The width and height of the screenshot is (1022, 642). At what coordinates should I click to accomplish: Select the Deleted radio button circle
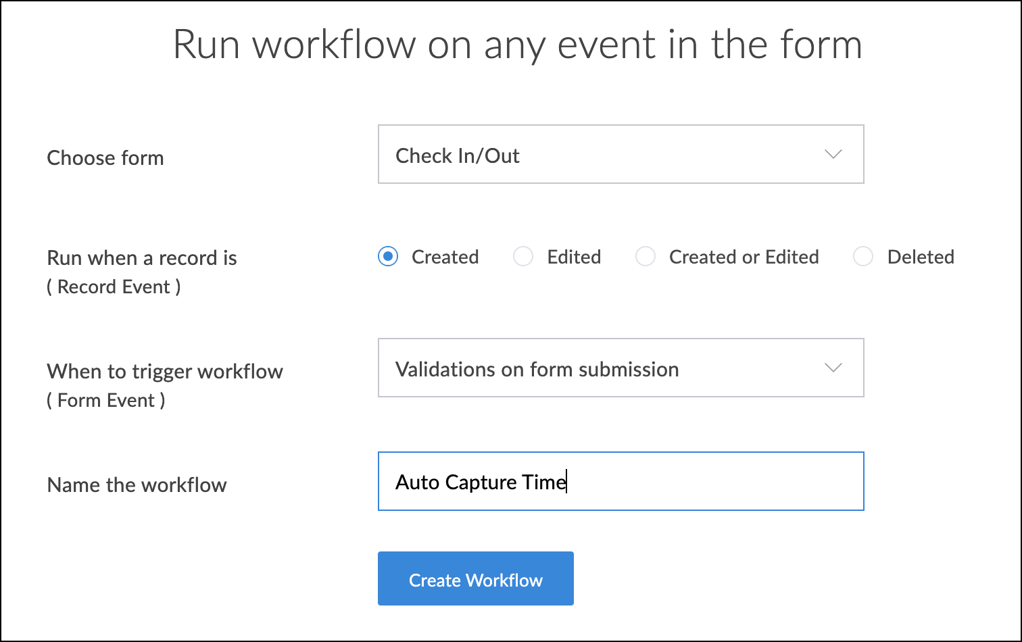click(x=863, y=257)
